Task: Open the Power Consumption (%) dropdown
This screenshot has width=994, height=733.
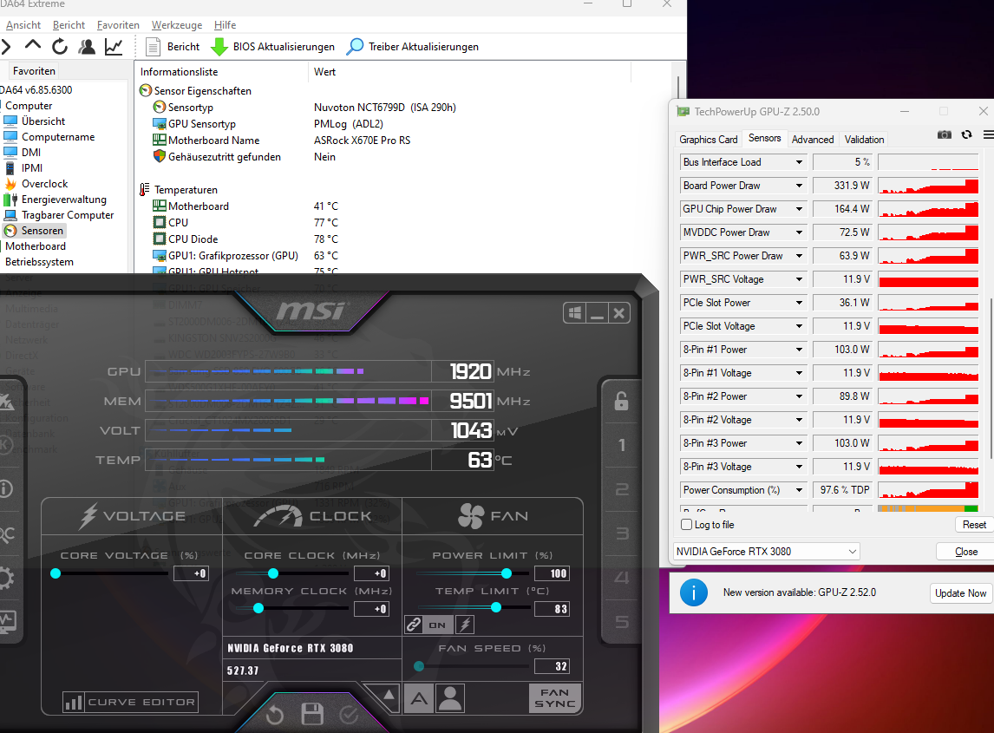Action: (800, 490)
